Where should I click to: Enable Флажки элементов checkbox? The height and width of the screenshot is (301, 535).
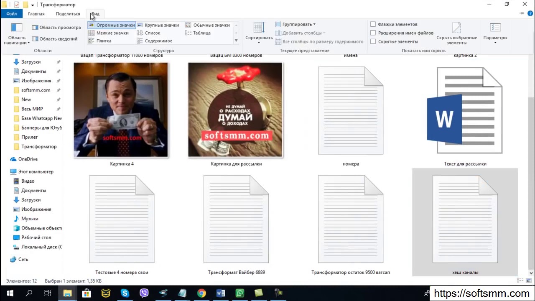click(373, 24)
